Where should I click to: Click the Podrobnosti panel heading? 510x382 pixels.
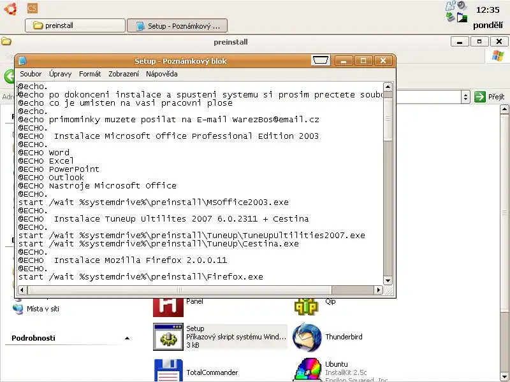tap(33, 338)
